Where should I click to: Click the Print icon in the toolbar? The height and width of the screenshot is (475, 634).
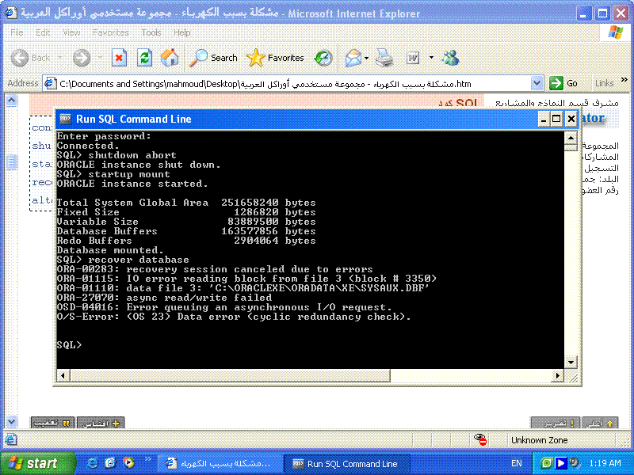tap(384, 58)
